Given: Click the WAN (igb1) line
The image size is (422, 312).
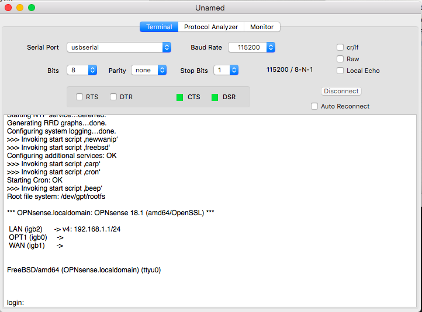Looking at the screenshot, I should tap(36, 246).
